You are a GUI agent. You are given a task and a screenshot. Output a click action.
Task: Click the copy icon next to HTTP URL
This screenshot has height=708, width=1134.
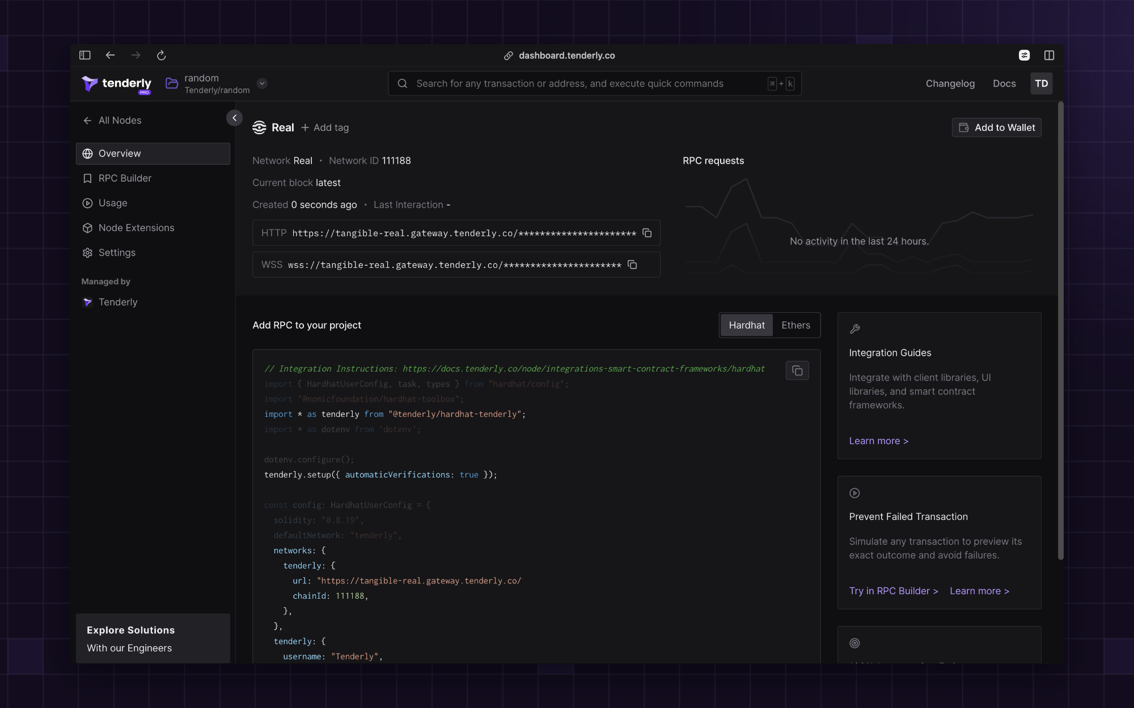pyautogui.click(x=646, y=232)
